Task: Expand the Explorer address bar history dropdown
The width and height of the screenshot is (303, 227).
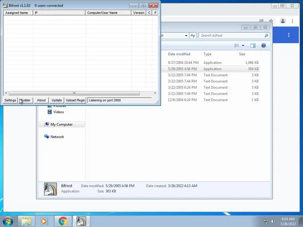Action: [186, 35]
